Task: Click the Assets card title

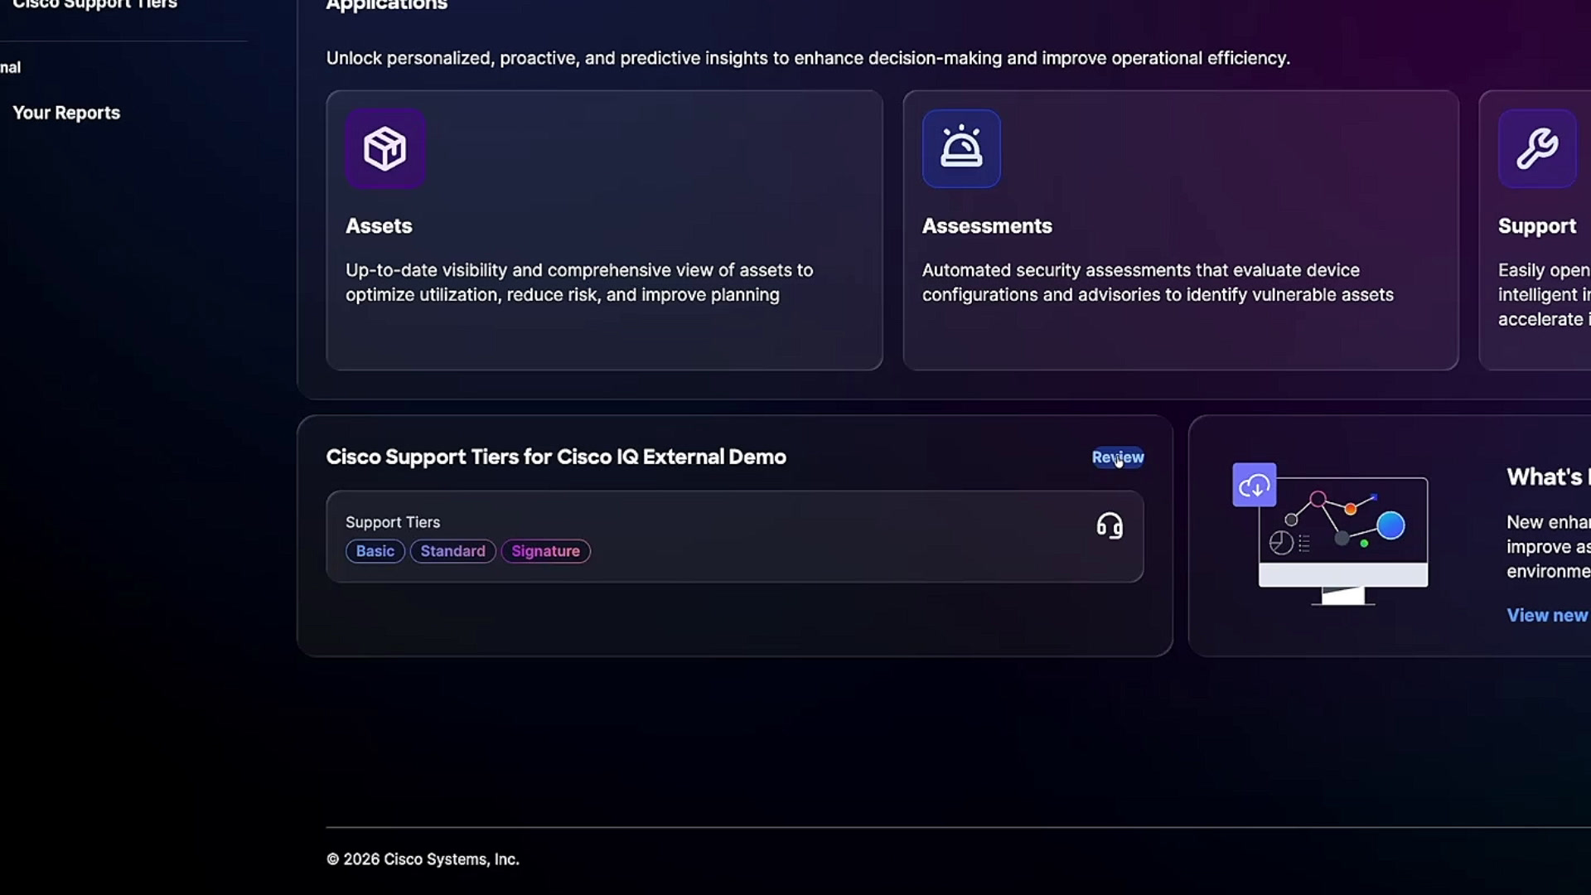Action: point(379,225)
